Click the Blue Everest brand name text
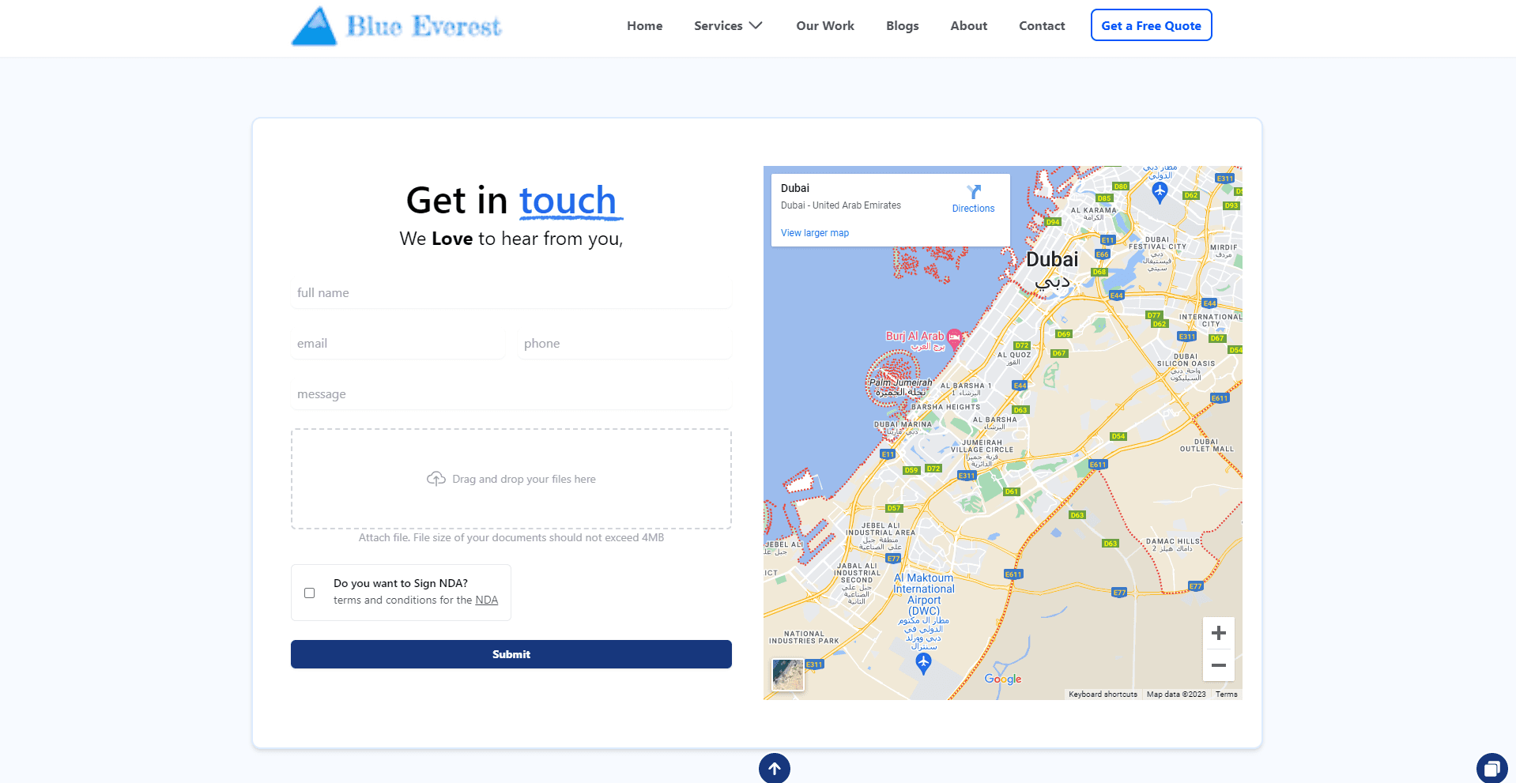 click(424, 26)
